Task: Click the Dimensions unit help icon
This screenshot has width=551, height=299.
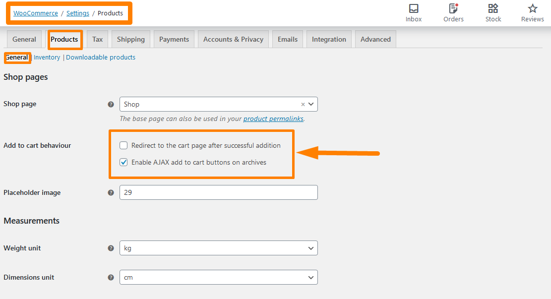Action: pos(111,277)
